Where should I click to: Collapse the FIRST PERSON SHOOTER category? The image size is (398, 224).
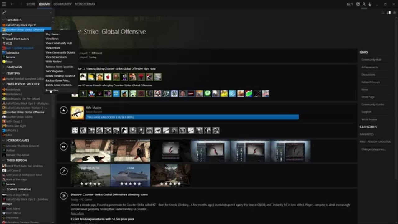3,84
